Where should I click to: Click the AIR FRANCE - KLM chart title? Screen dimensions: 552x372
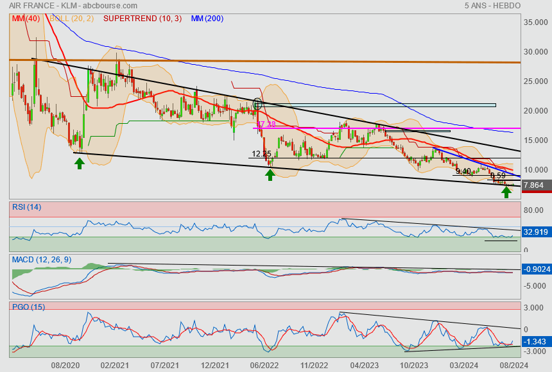73,6
